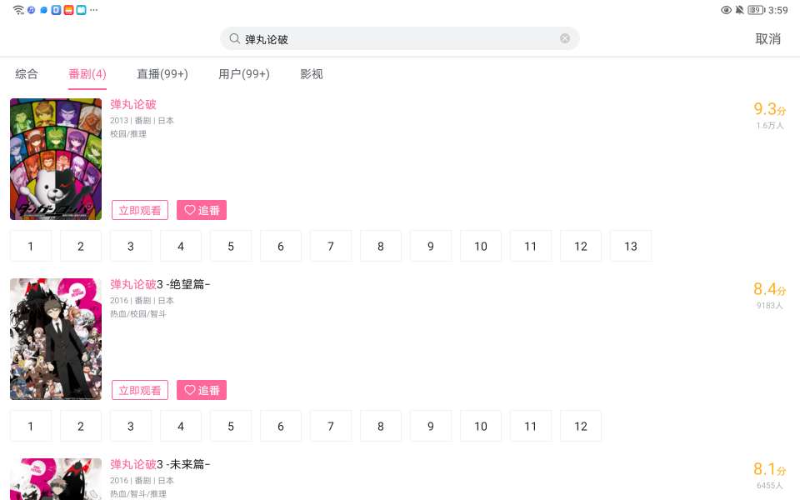
Task: Tap the battery indicator in status bar
Action: (x=755, y=10)
